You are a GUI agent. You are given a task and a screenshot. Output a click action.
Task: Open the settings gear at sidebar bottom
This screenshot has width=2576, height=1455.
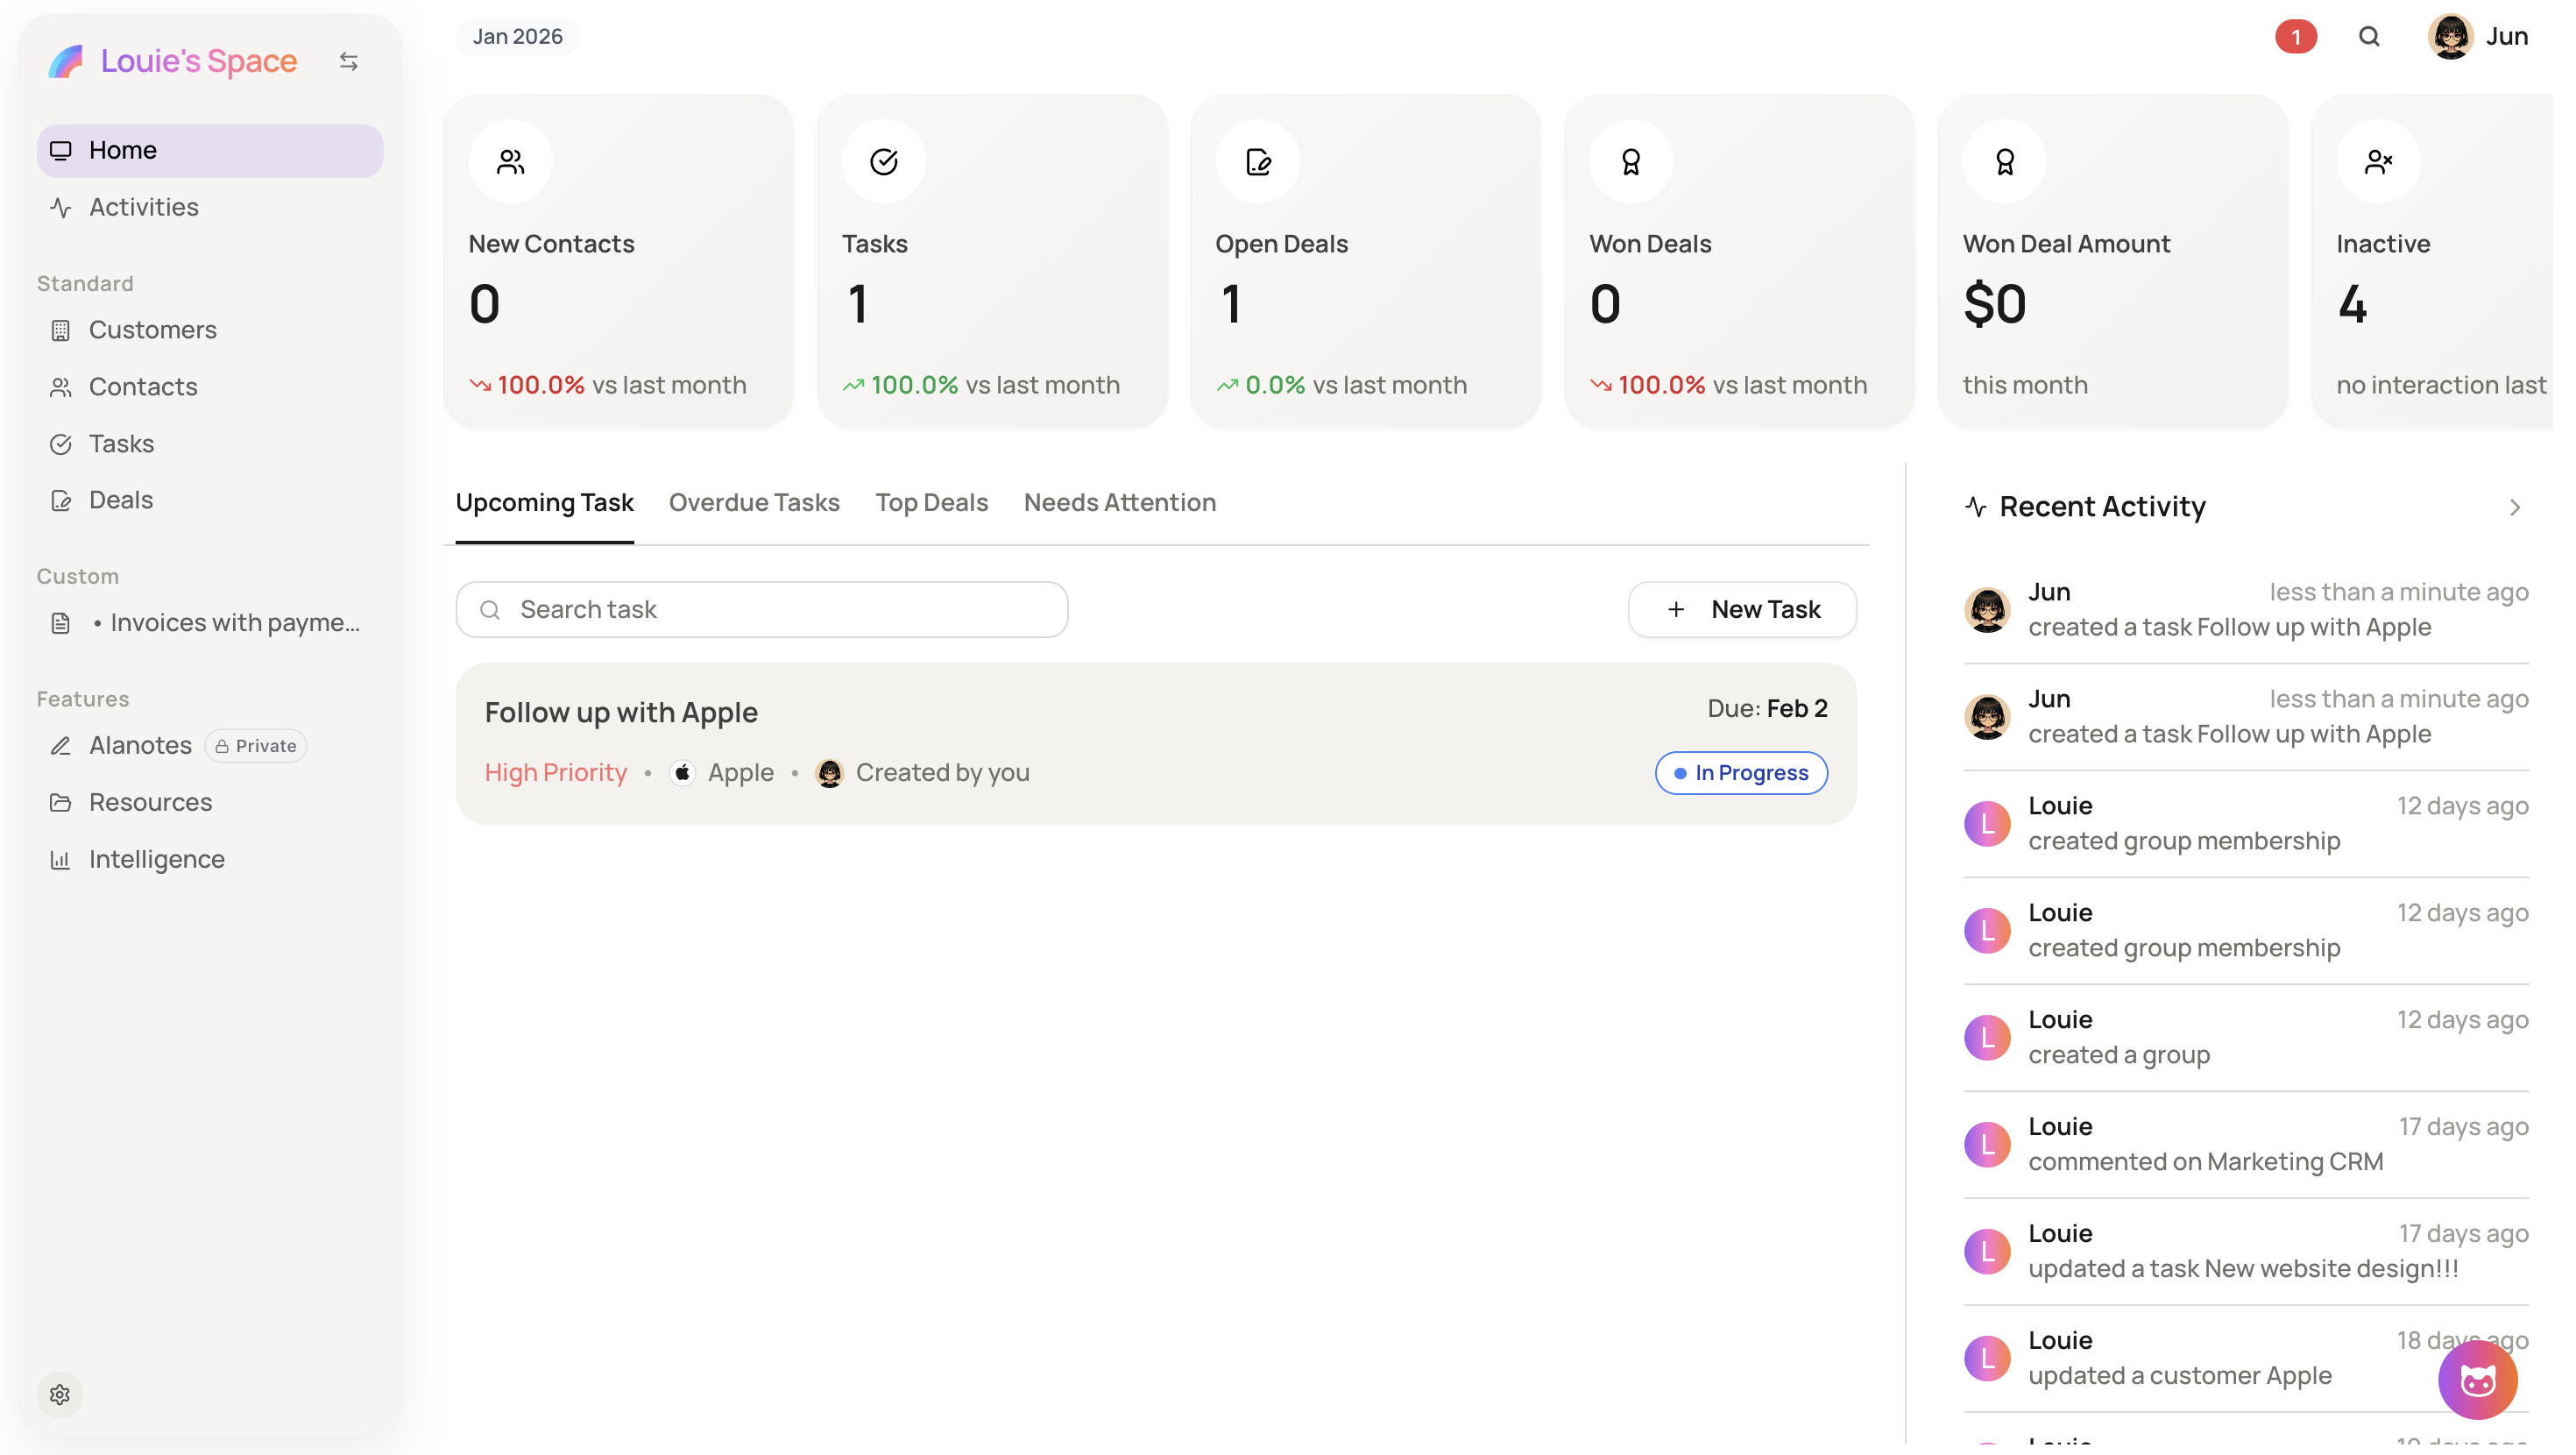[x=60, y=1394]
